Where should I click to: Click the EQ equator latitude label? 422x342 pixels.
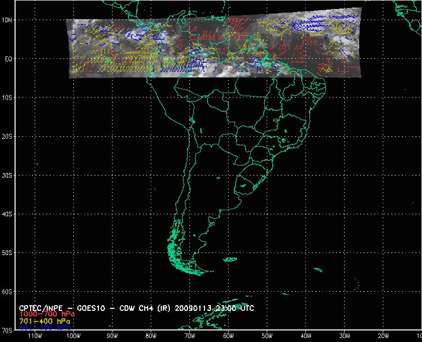[x=9, y=59]
